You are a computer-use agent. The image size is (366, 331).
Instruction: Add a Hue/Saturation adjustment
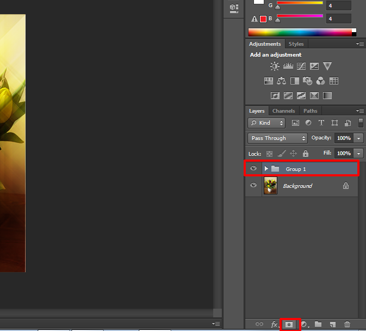pos(269,81)
